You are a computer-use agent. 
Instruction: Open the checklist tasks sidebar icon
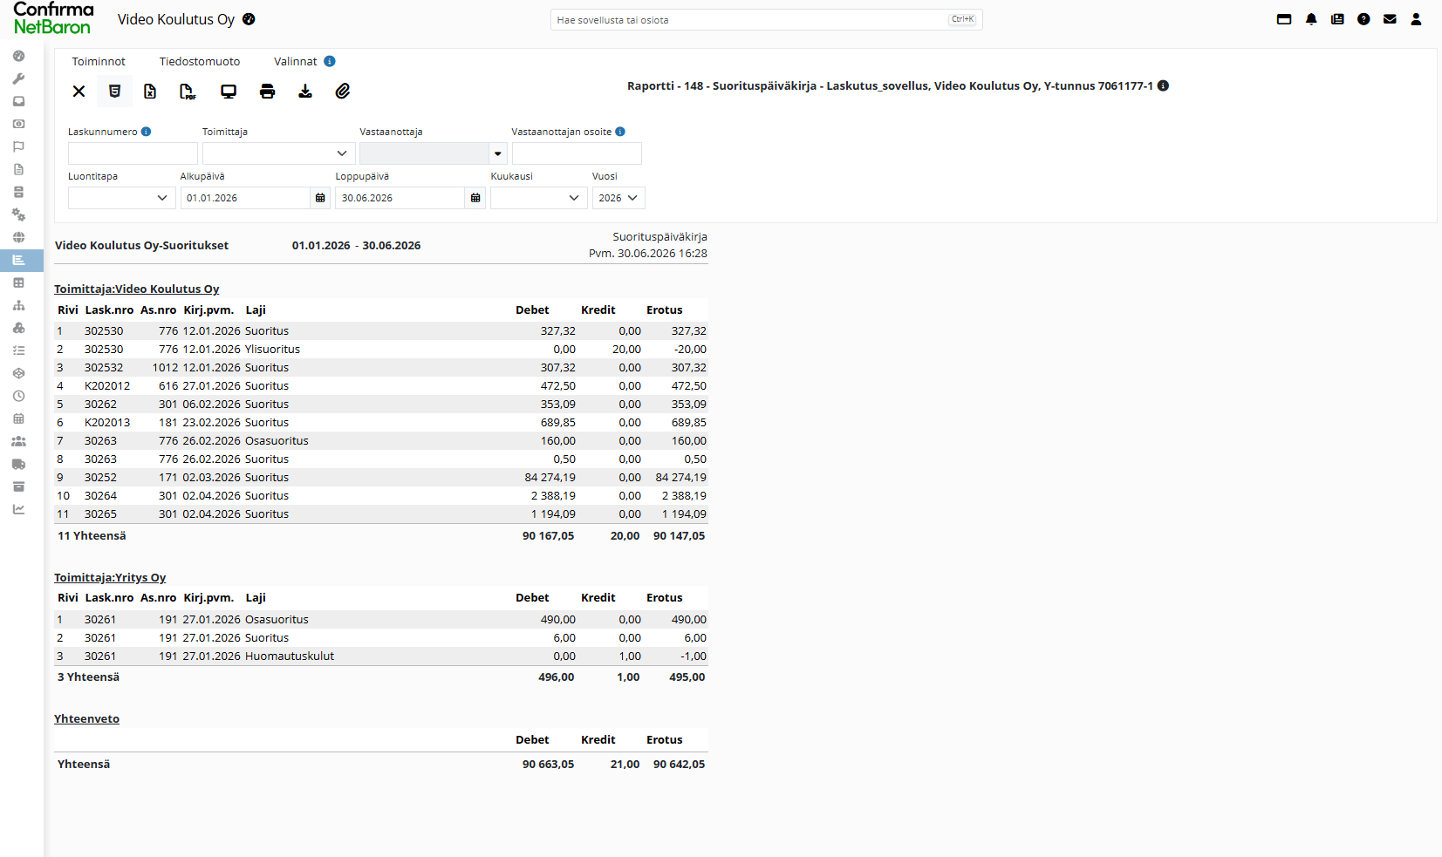pos(18,350)
